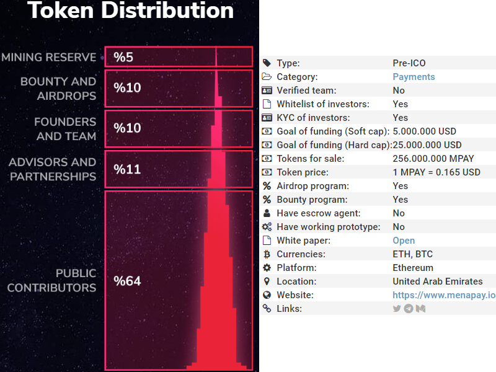
Task: Open the Twitter link icon
Action: (x=397, y=309)
